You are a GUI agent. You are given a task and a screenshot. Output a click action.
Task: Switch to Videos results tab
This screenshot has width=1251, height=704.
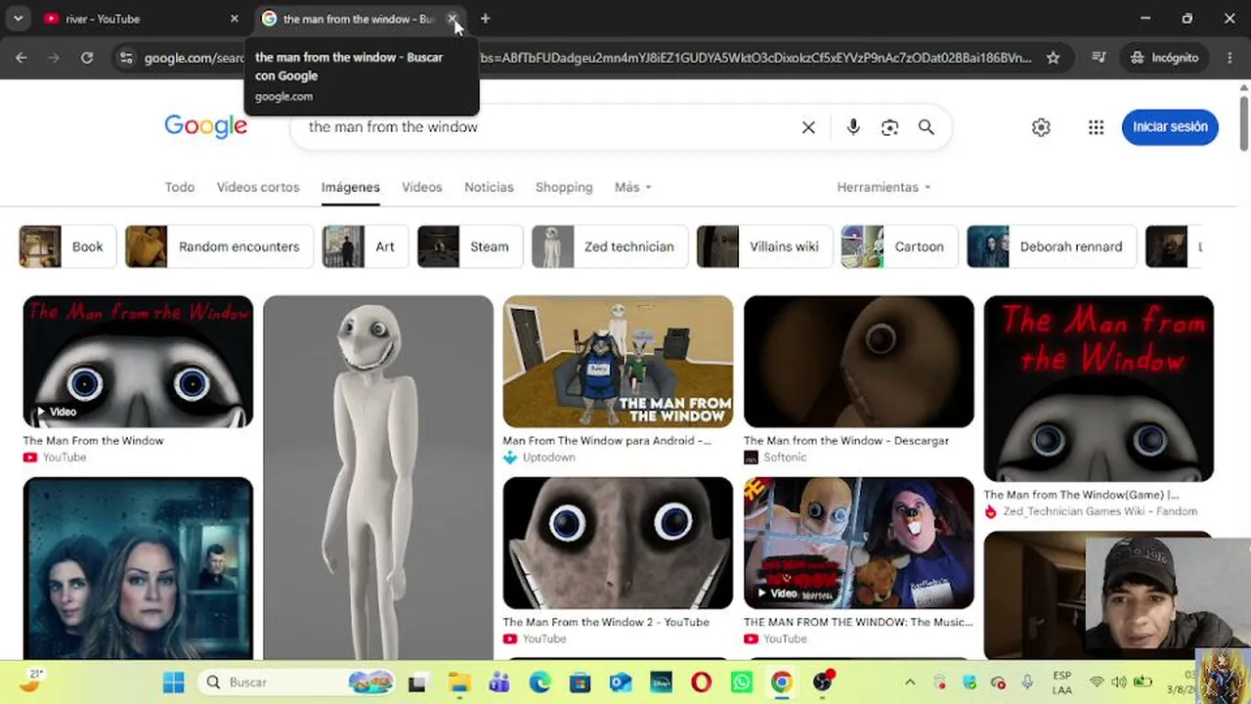tap(422, 187)
